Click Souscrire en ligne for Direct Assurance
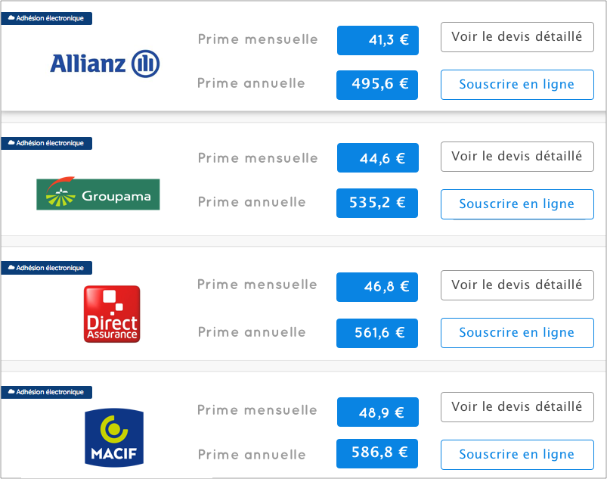This screenshot has height=479, width=607. (x=516, y=332)
